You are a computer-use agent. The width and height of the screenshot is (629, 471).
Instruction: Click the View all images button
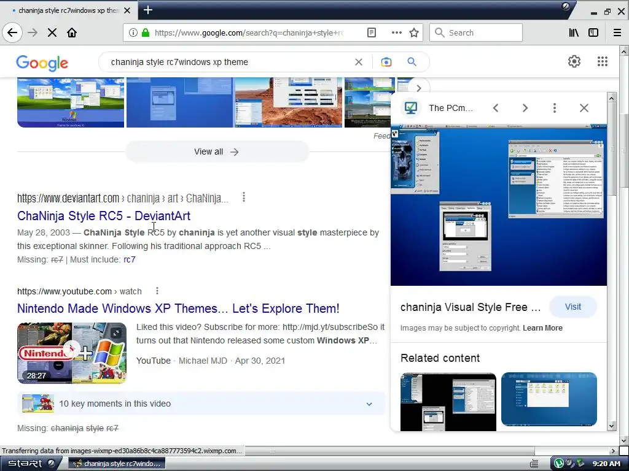click(217, 152)
